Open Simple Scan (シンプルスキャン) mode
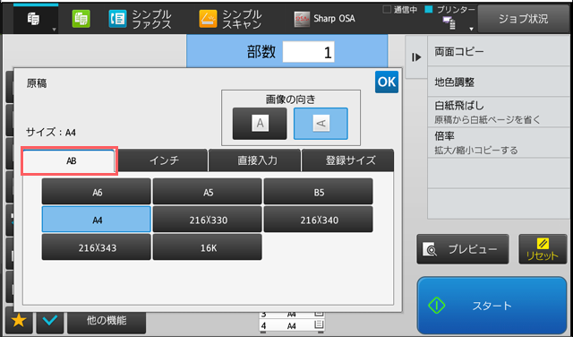This screenshot has width=573, height=337. [x=230, y=19]
